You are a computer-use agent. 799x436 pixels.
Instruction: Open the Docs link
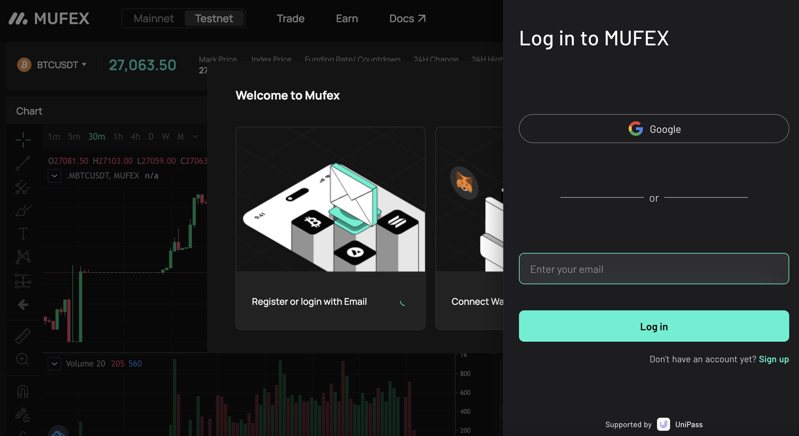(407, 19)
